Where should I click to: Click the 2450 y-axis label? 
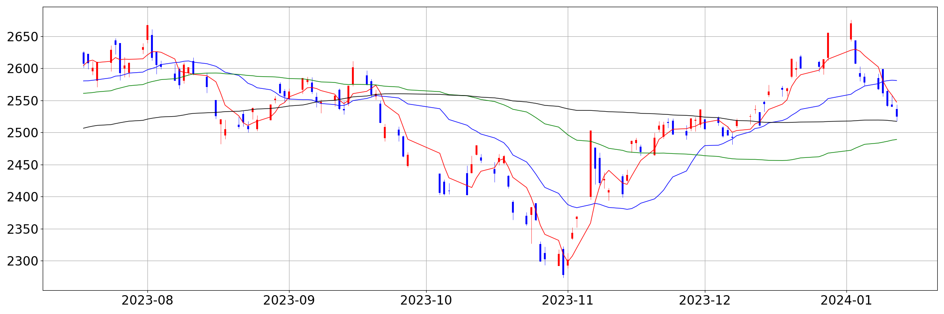pyautogui.click(x=22, y=165)
